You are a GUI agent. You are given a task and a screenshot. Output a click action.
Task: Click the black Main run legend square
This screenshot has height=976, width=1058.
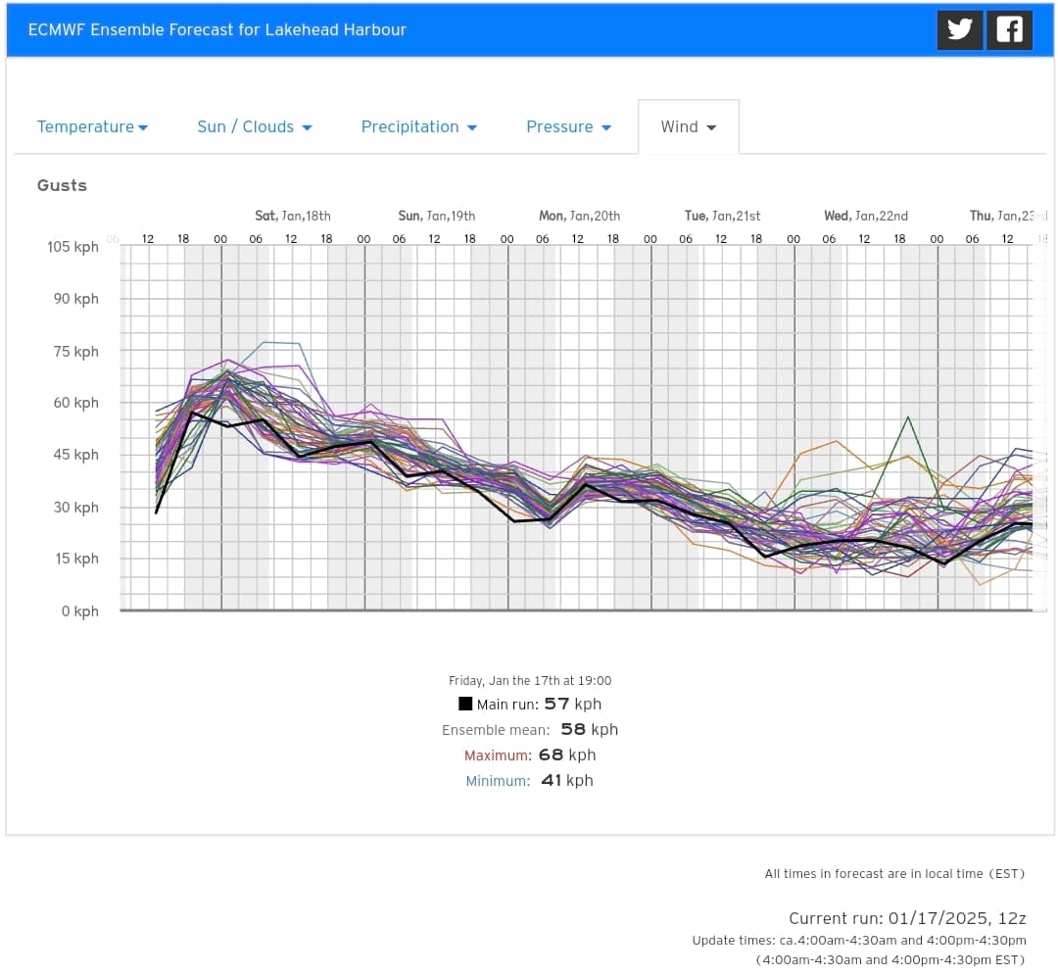coord(465,704)
